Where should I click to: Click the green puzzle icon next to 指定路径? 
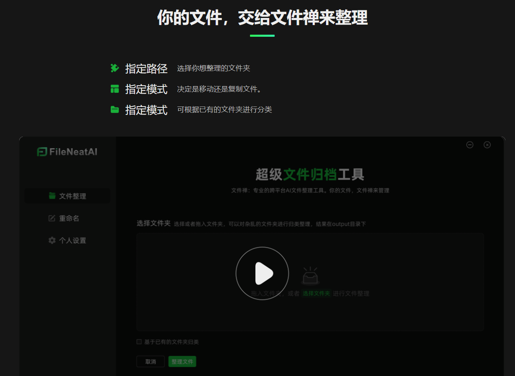(115, 68)
